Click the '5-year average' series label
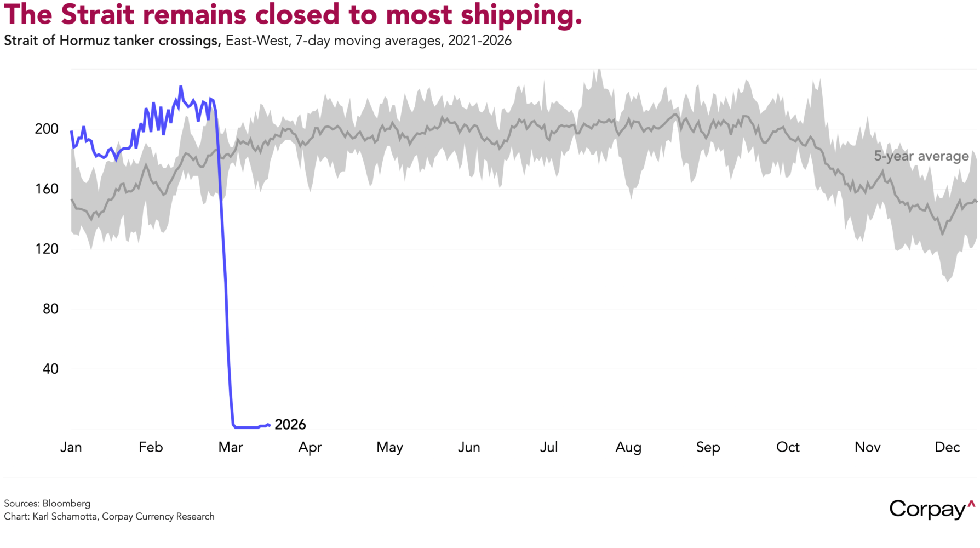 [x=921, y=156]
